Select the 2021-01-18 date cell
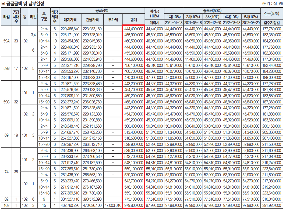This screenshot has height=209, width=286. click(174, 23)
